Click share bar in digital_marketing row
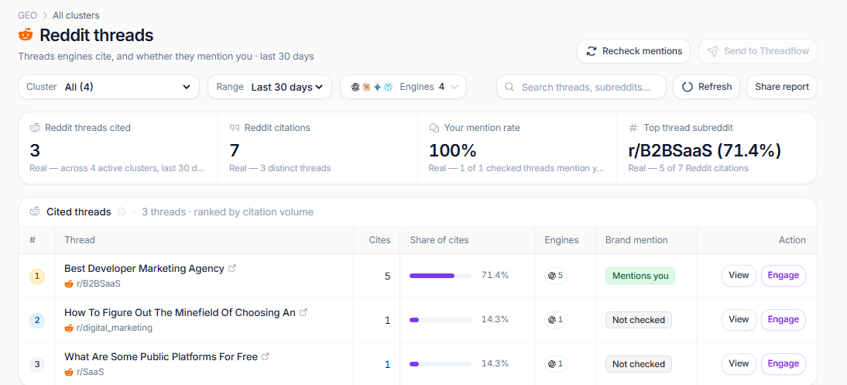 [x=441, y=320]
